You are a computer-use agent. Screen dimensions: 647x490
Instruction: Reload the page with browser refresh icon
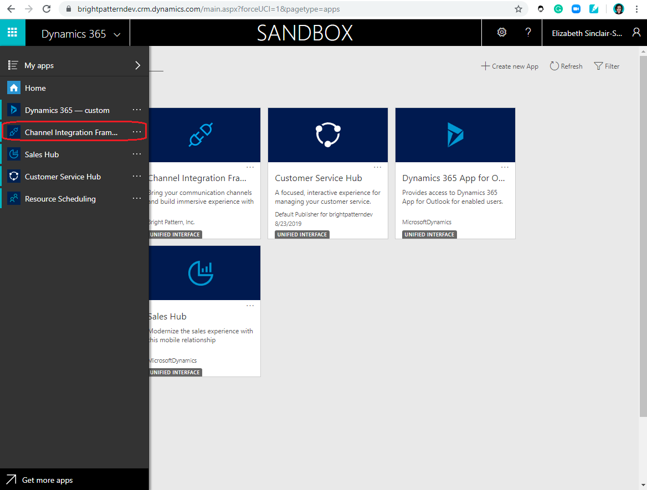(x=47, y=9)
